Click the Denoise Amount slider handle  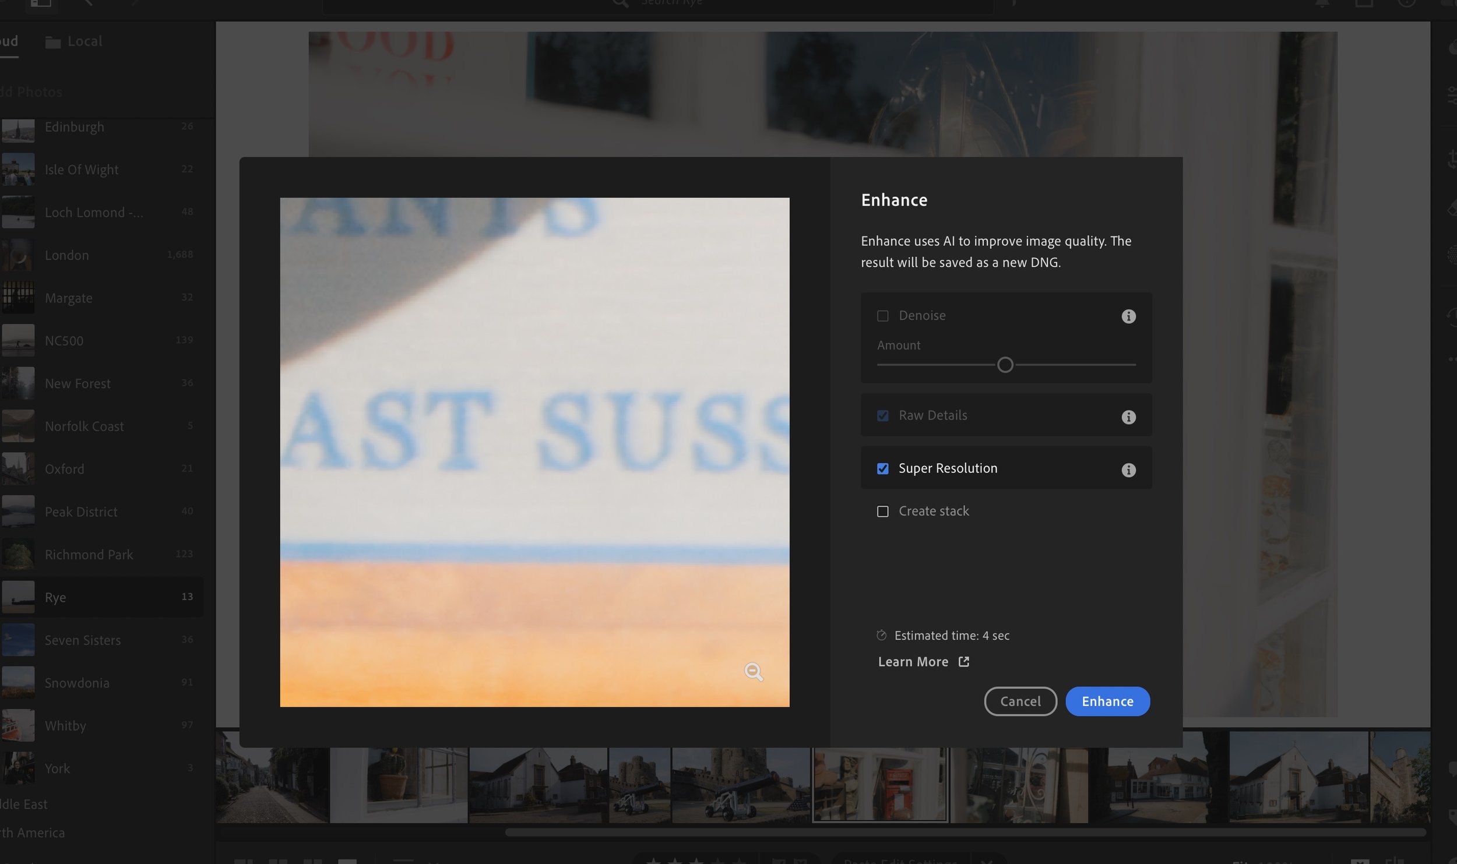coord(1005,365)
